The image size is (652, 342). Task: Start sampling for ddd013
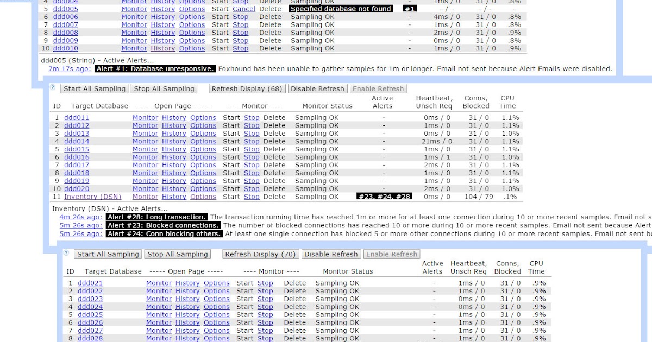pos(231,133)
